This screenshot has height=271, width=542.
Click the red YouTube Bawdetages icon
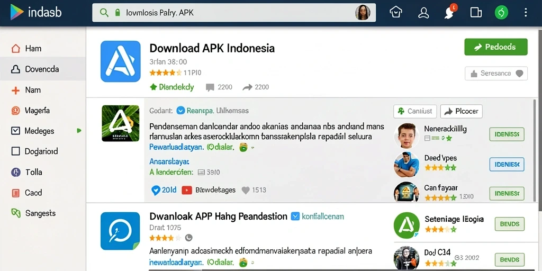click(187, 190)
